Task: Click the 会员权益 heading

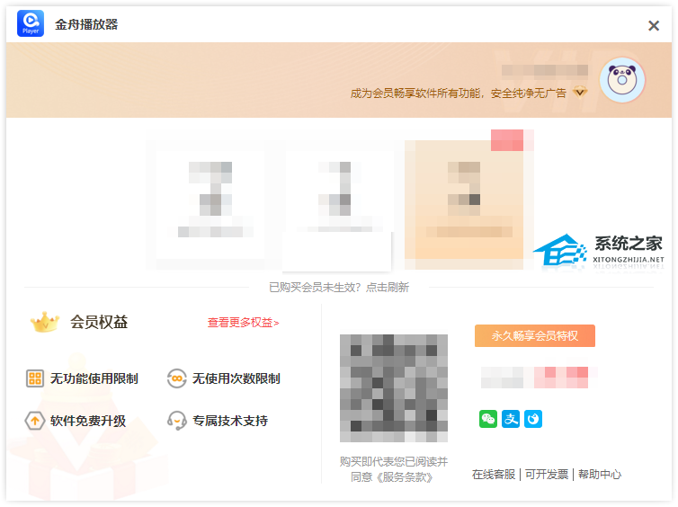Action: tap(99, 322)
